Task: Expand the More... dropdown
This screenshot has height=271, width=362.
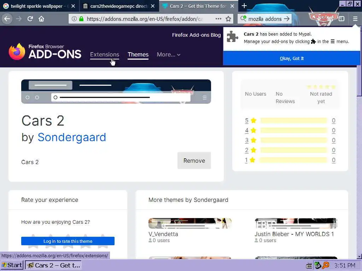Action: (x=169, y=55)
